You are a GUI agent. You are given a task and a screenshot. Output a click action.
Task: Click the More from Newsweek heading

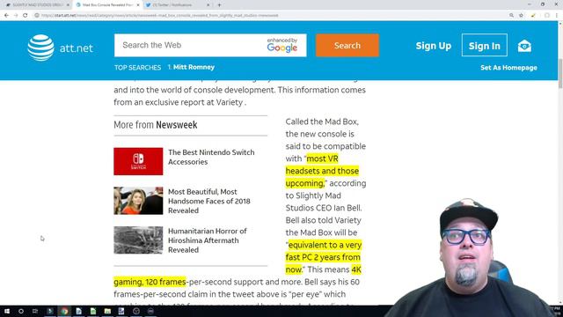click(156, 125)
